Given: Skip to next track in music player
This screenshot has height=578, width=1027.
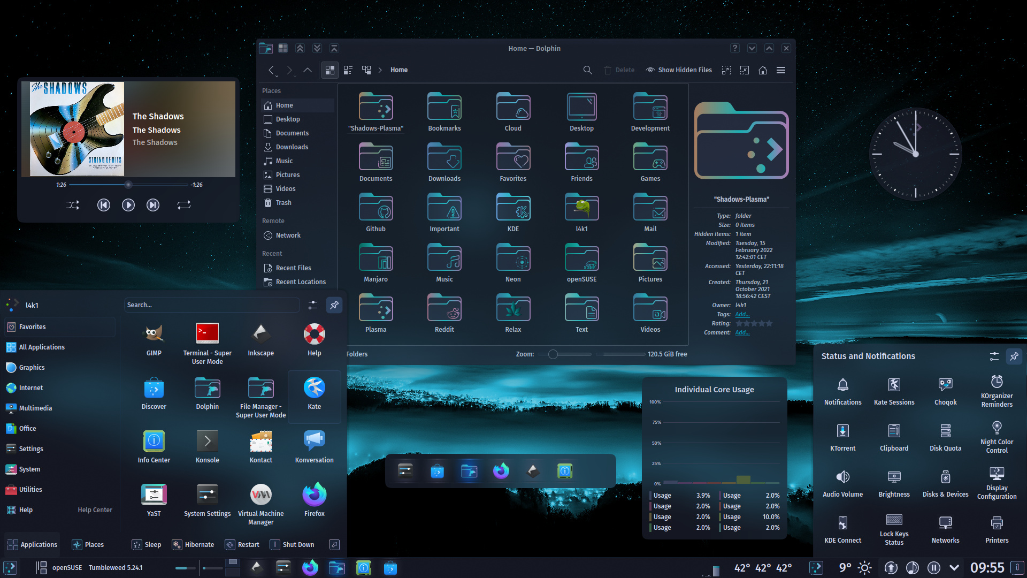Looking at the screenshot, I should coord(153,205).
